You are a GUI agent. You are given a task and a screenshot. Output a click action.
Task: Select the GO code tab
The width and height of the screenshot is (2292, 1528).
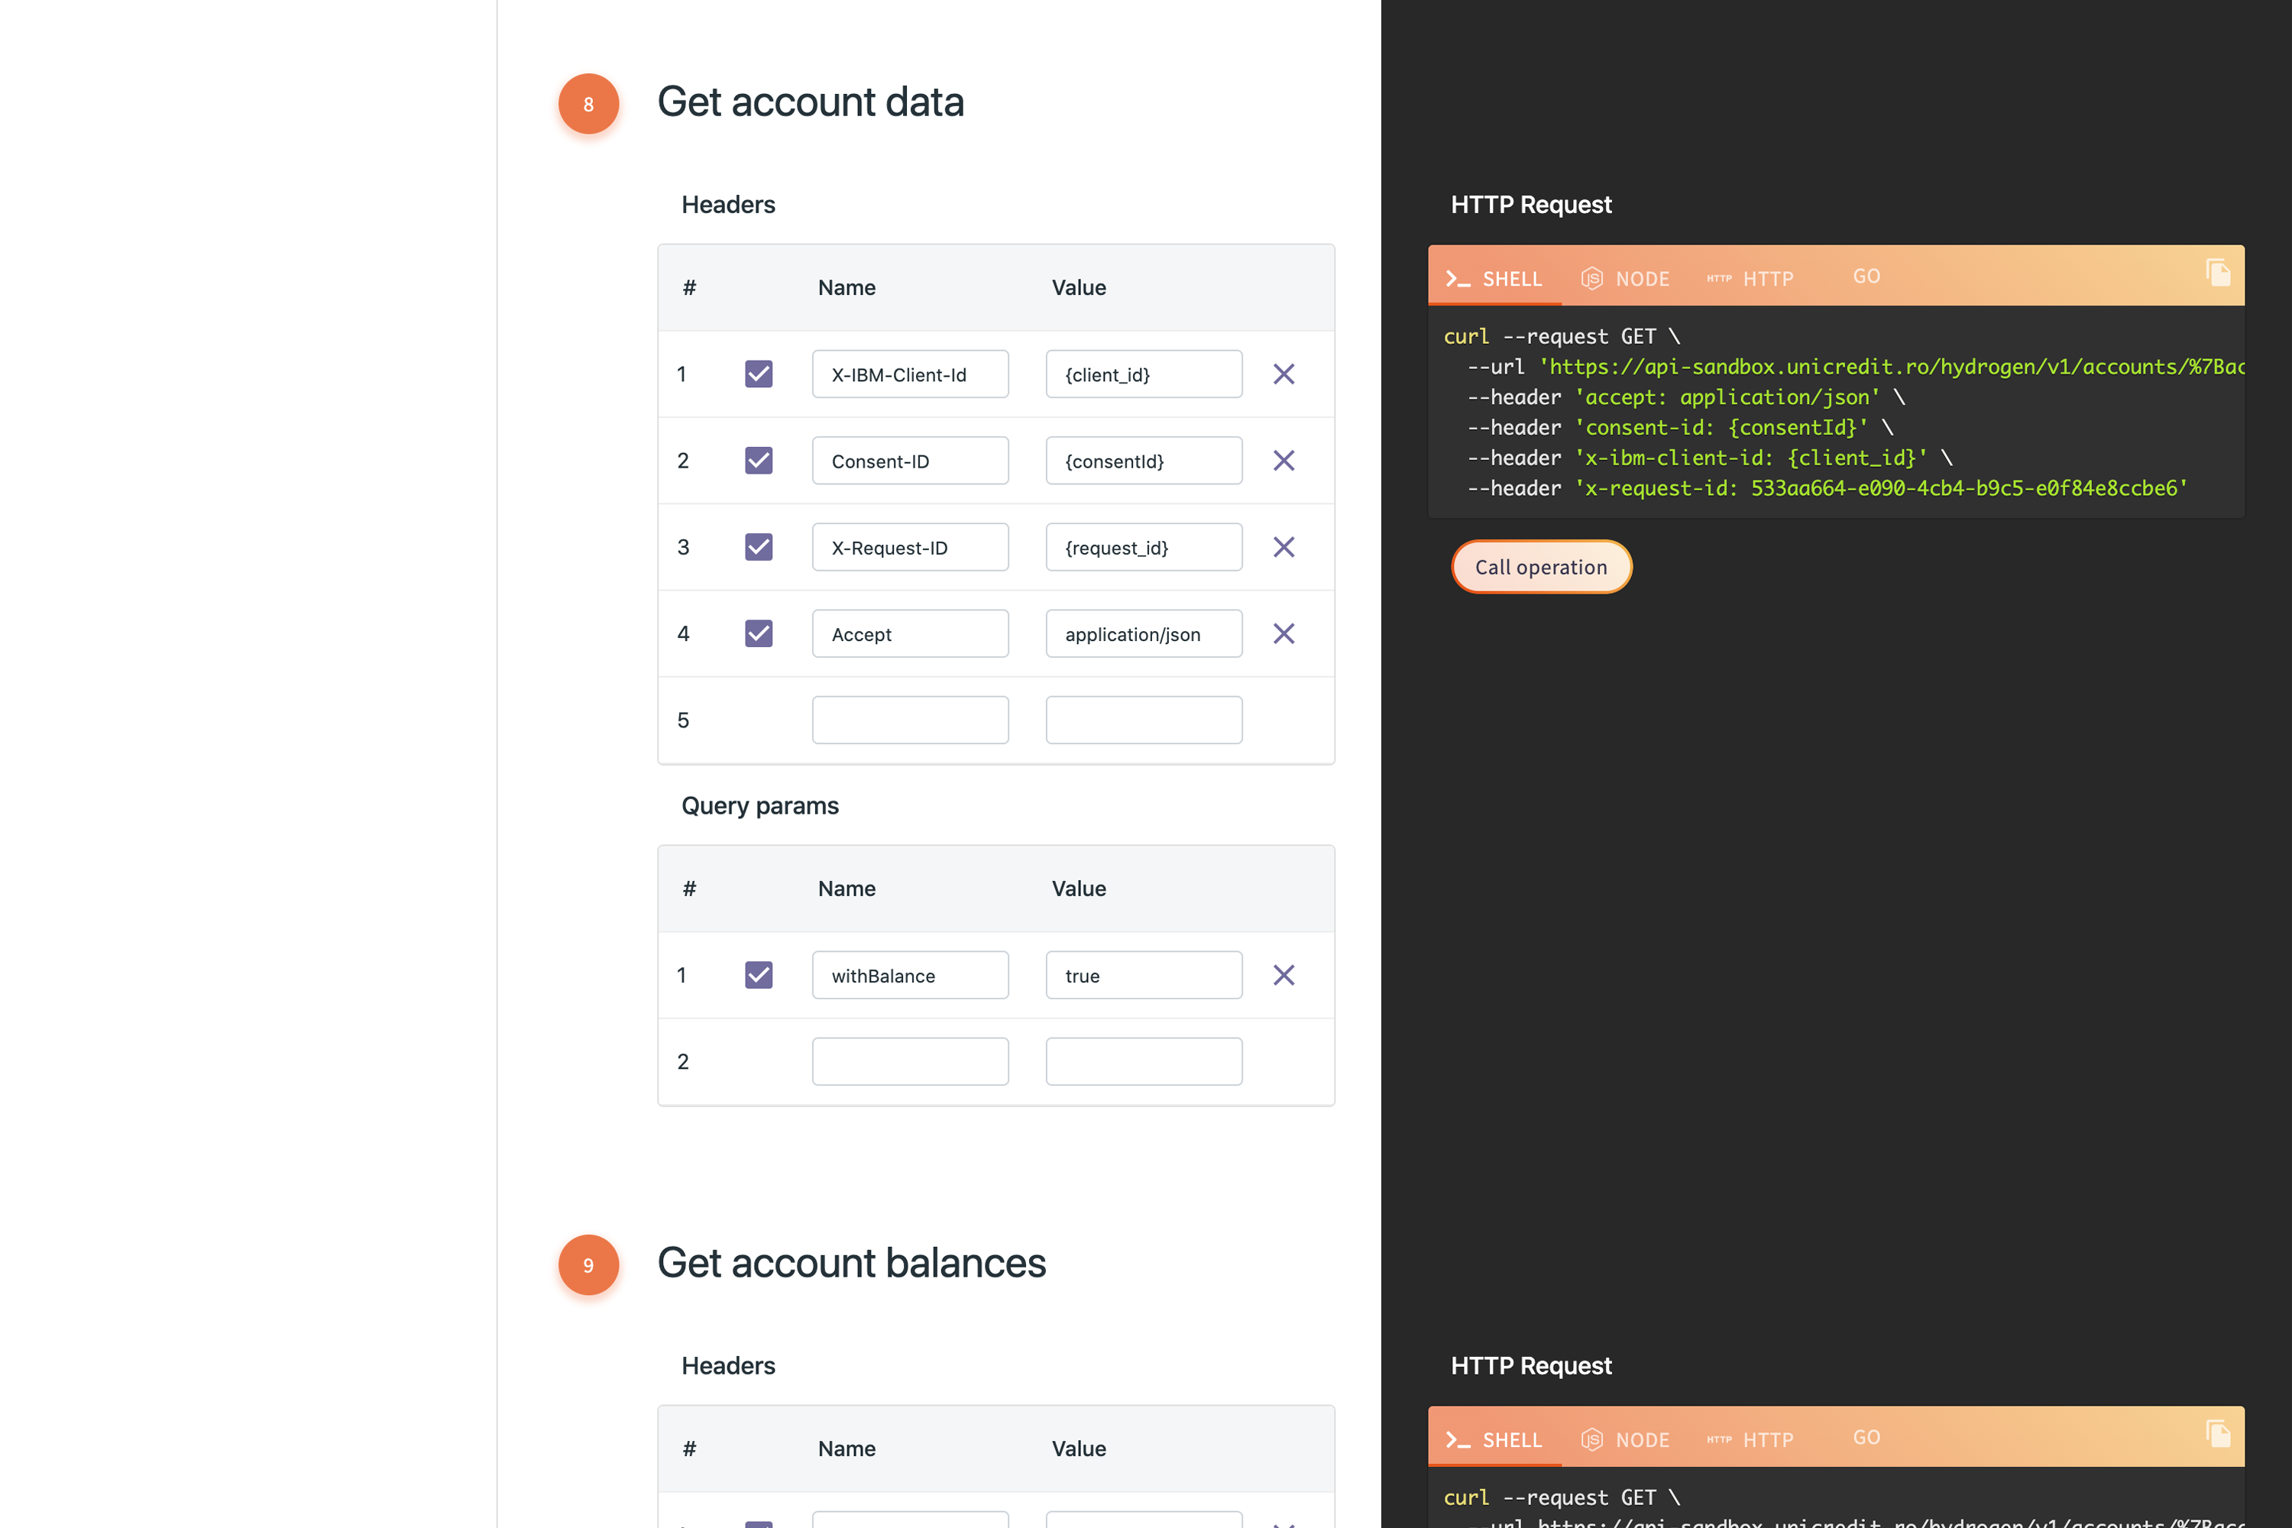tap(1866, 277)
